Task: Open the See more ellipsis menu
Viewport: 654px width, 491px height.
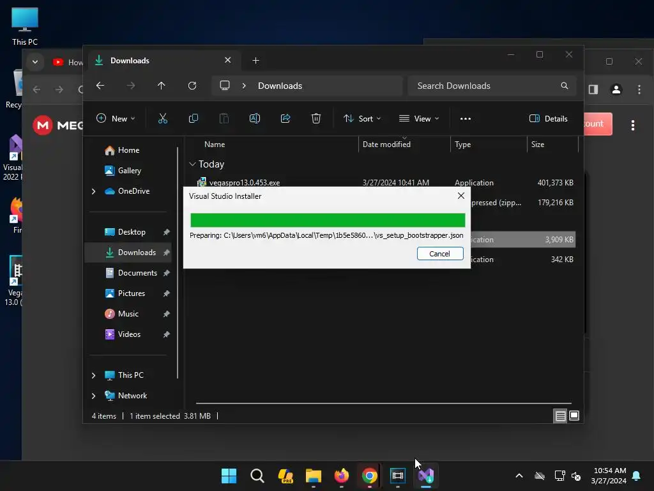Action: click(x=466, y=118)
